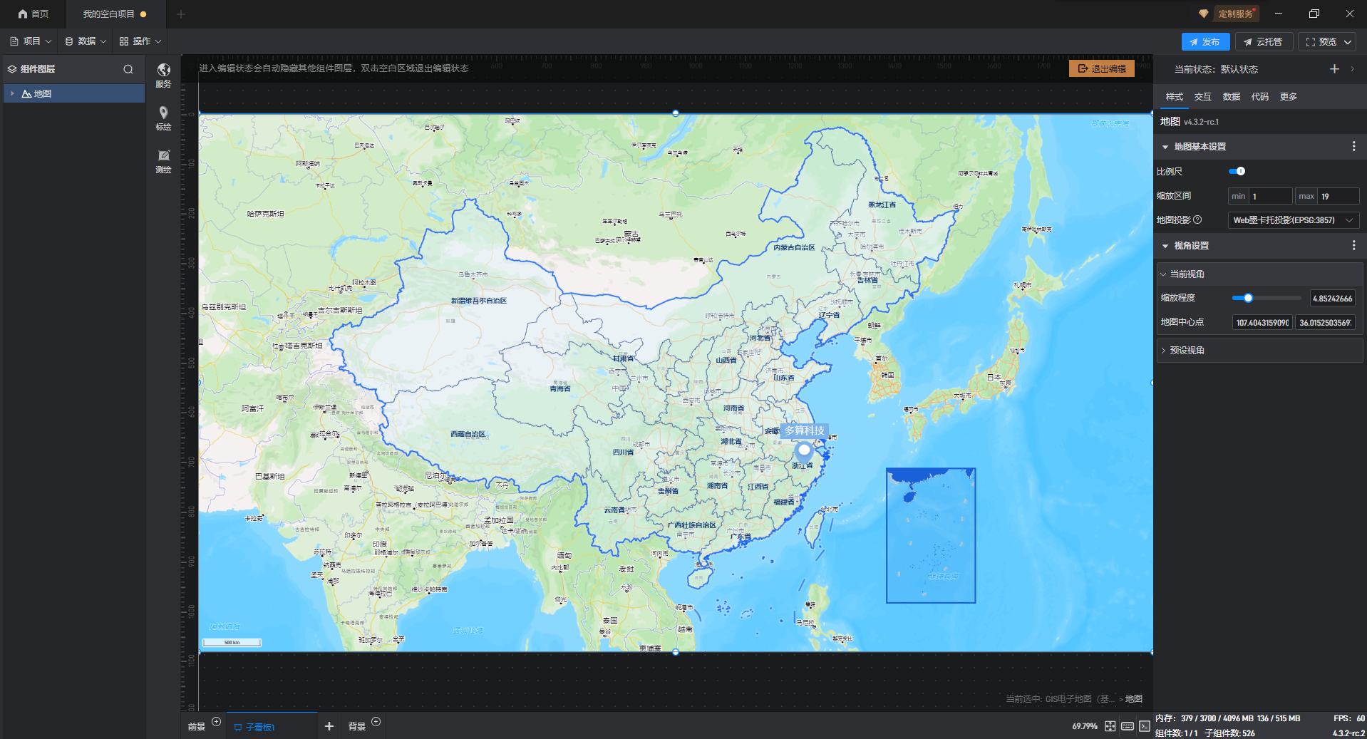This screenshot has height=739, width=1367.
Task: Click the 发布 publish button
Action: [1205, 42]
